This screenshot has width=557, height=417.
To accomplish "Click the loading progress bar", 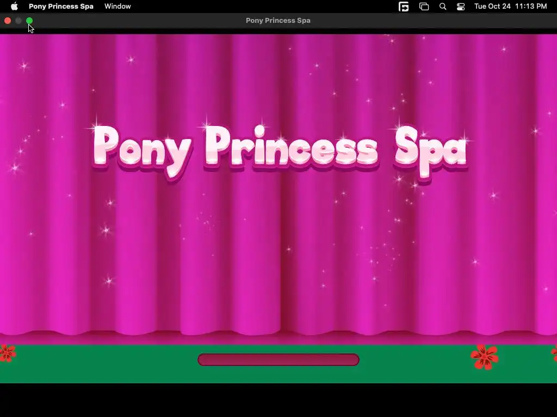I will tap(278, 359).
